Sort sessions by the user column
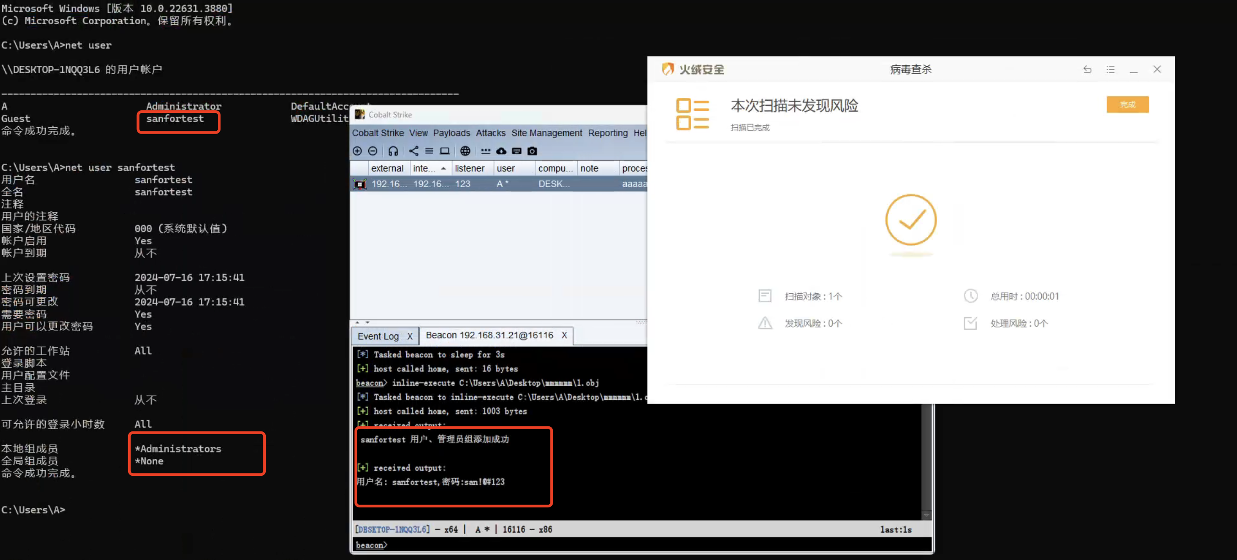Viewport: 1237px width, 560px height. pyautogui.click(x=514, y=168)
